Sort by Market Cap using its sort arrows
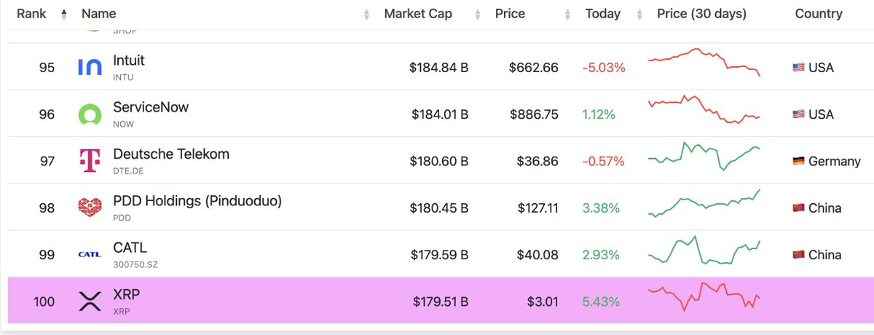 [478, 14]
